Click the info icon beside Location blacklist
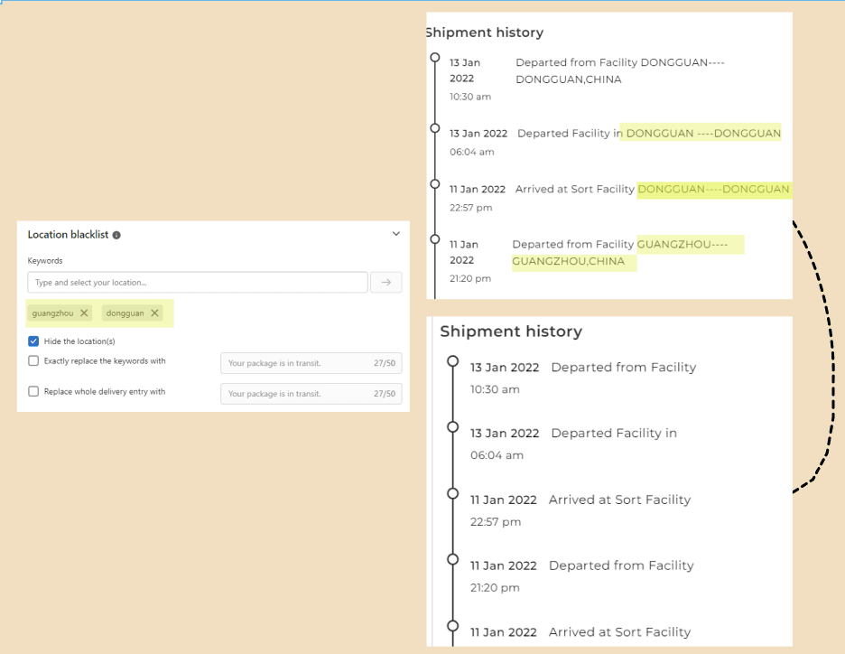The width and height of the screenshot is (845, 654). coord(116,235)
